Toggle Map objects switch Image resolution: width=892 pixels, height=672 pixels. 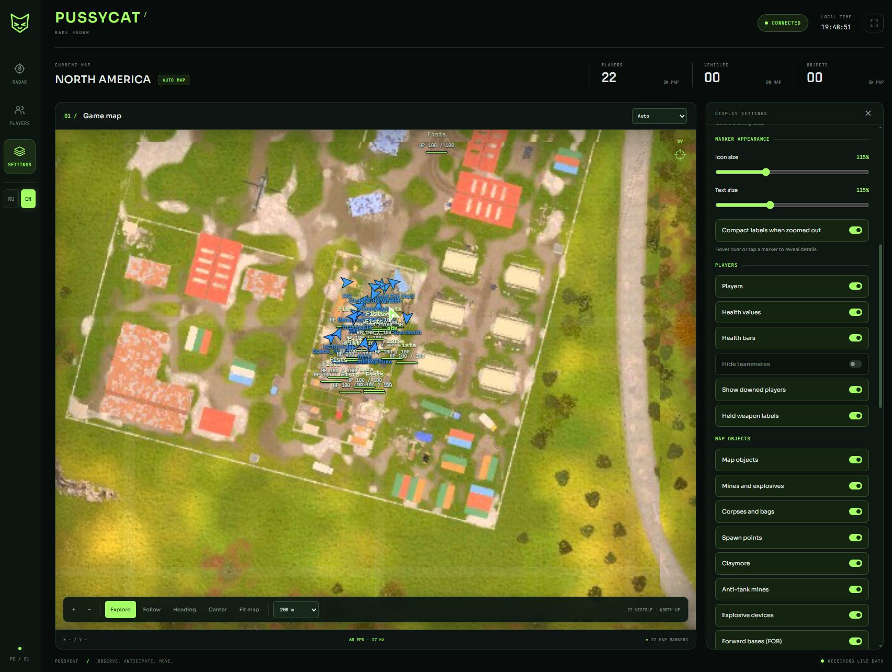(x=855, y=460)
